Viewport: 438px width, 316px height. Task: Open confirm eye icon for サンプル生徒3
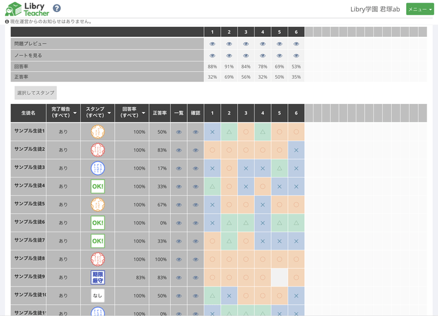point(196,168)
